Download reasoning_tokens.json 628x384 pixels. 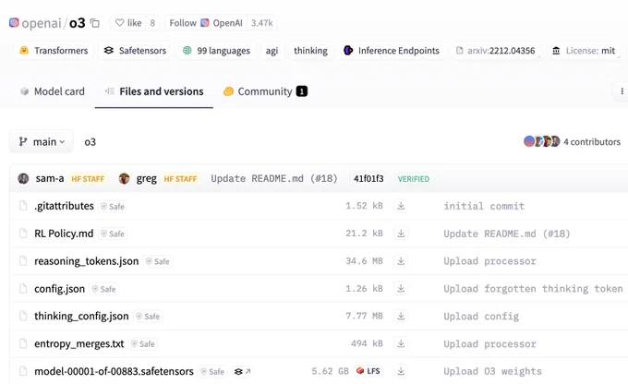coord(401,261)
